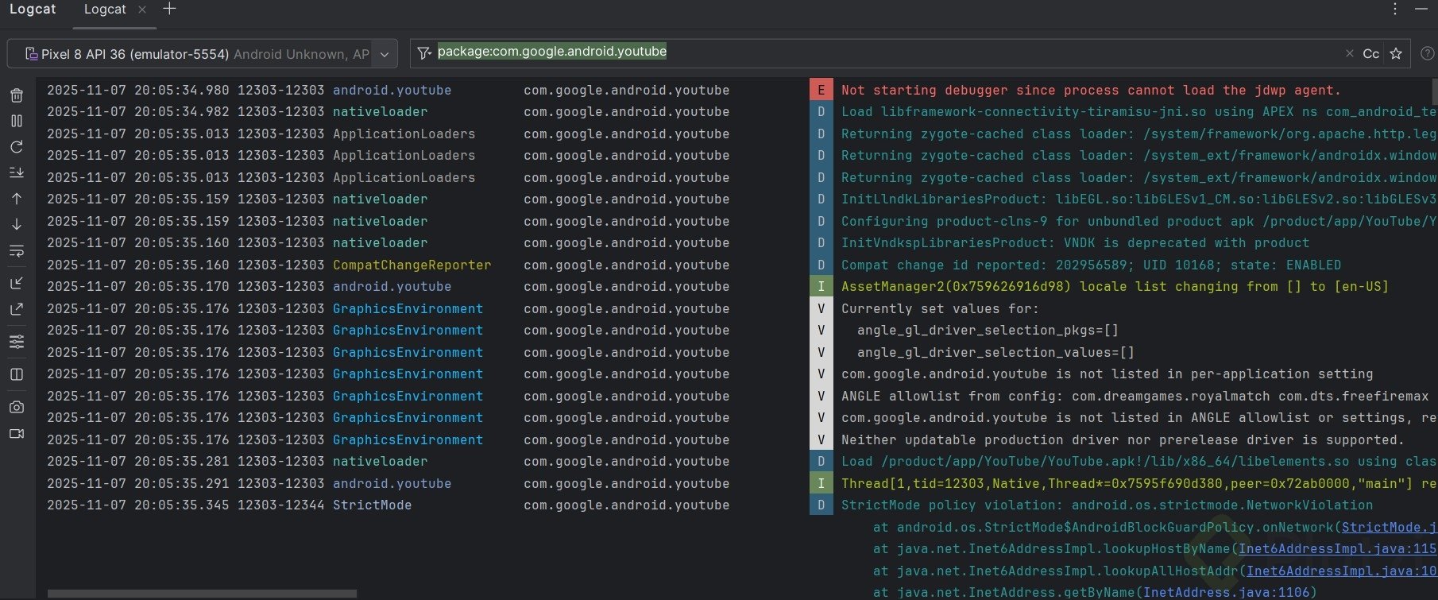This screenshot has height=600, width=1438.
Task: Select the 20:05:35.291 android.youtube tag
Action: click(392, 483)
